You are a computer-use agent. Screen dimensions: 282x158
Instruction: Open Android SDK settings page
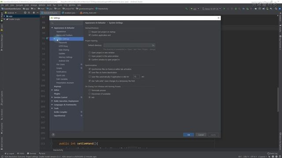point(64,61)
